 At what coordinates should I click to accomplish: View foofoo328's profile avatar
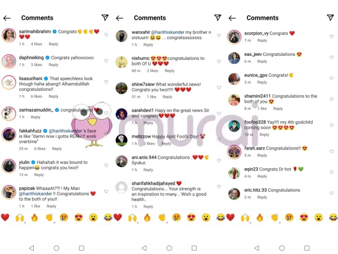coord(234,126)
